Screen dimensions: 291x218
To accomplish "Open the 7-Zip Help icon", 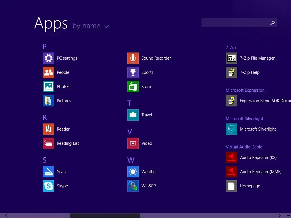I will pyautogui.click(x=231, y=72).
